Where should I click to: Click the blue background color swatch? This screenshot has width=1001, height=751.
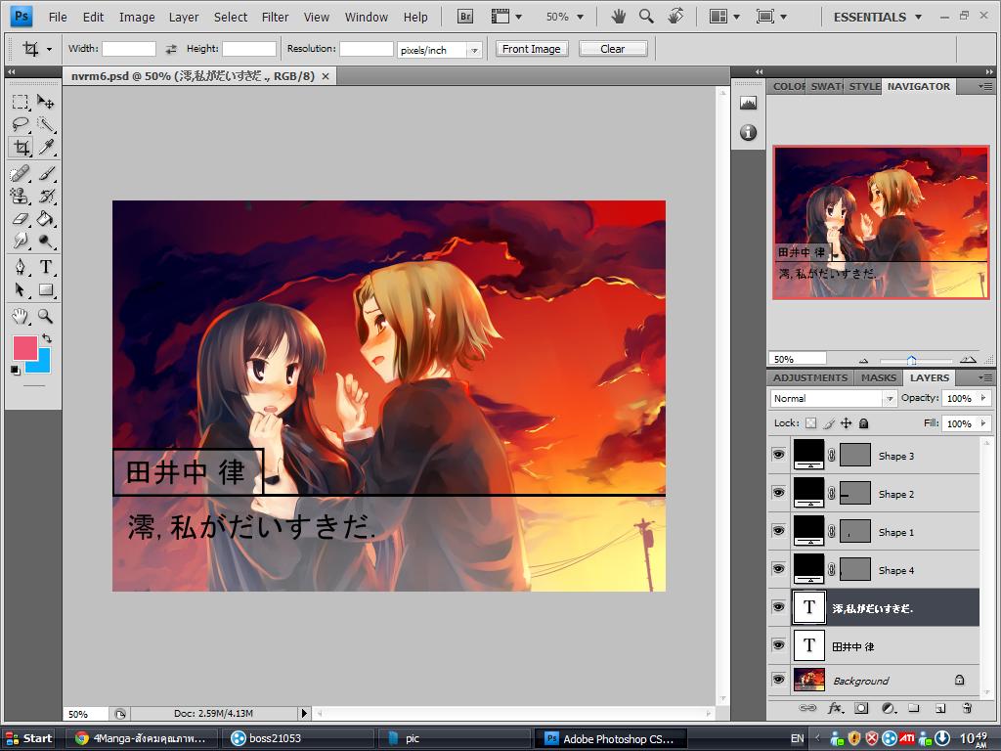42,365
